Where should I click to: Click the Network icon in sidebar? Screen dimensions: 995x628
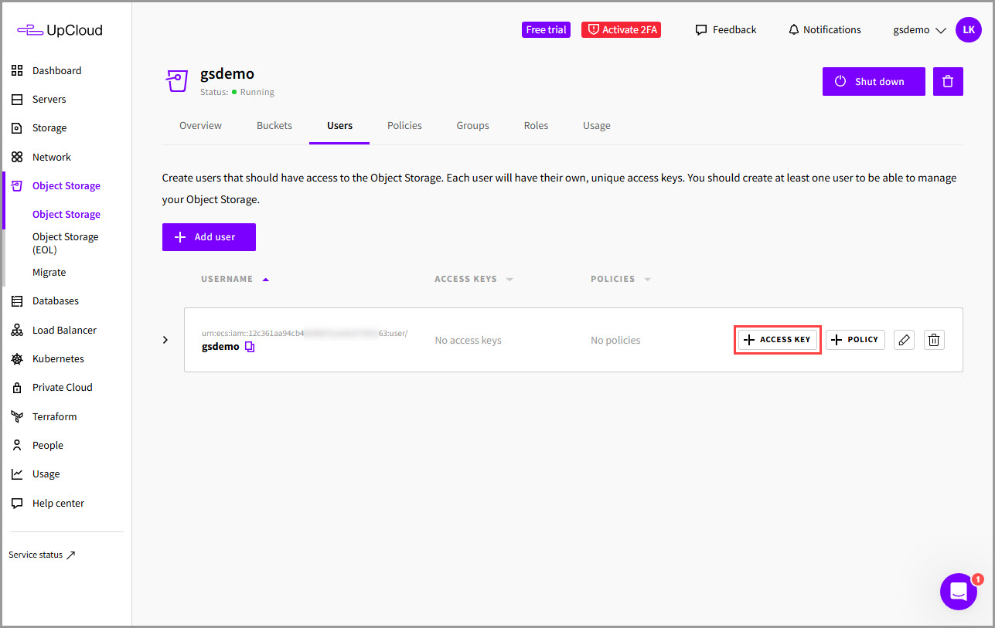pyautogui.click(x=17, y=157)
